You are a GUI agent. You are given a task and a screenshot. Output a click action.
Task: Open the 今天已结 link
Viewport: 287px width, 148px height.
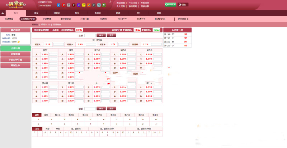coord(133,3)
